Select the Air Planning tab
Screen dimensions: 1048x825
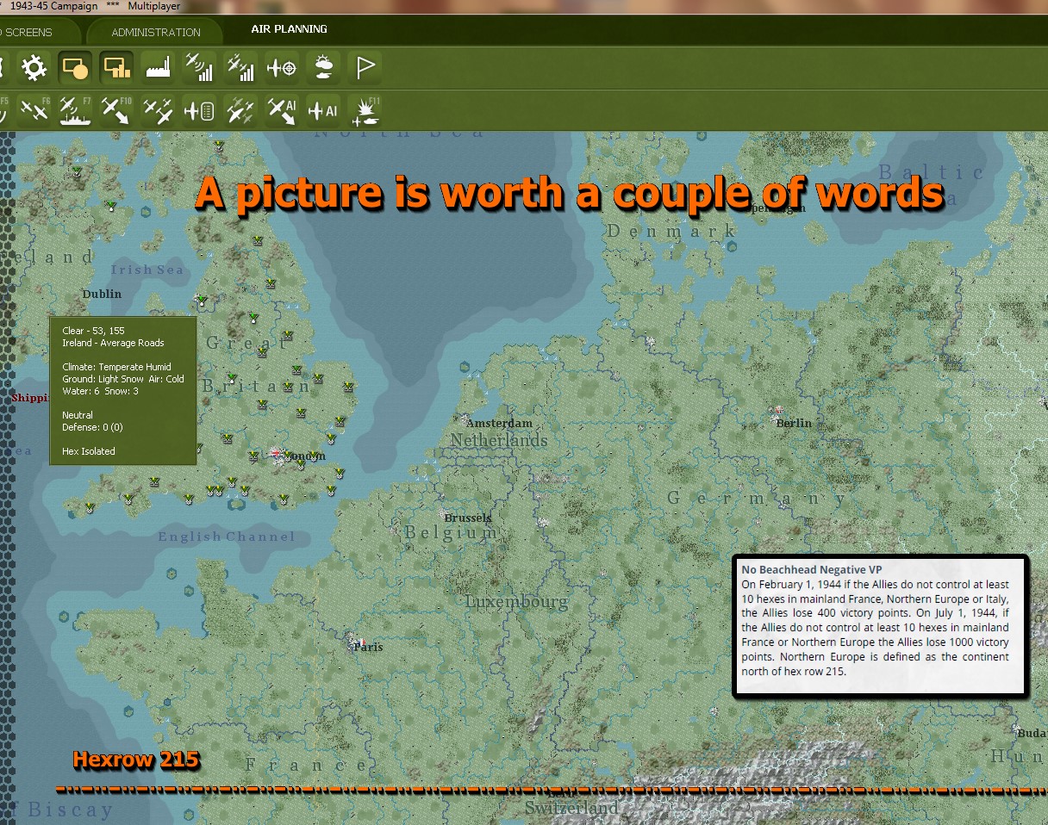(x=289, y=29)
